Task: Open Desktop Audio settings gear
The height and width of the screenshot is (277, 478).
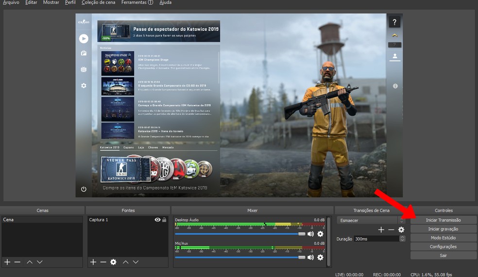Action: point(321,234)
